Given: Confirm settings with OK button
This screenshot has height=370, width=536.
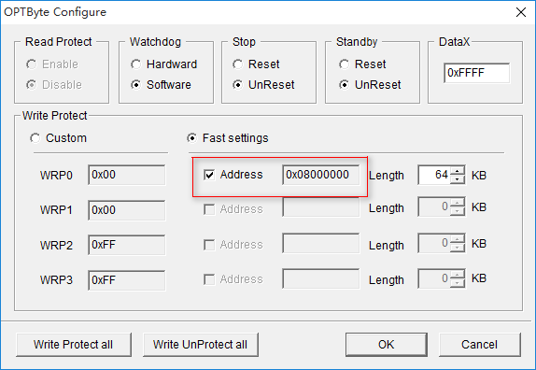Looking at the screenshot, I should click(387, 345).
